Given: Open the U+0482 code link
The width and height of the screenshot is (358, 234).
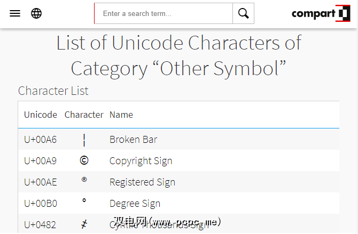Looking at the screenshot, I should coord(40,225).
